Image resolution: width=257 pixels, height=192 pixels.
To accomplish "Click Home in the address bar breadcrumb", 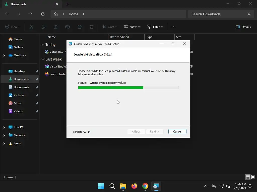I will point(74,14).
